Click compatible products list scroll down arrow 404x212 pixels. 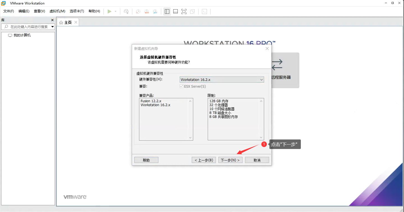[x=190, y=138]
